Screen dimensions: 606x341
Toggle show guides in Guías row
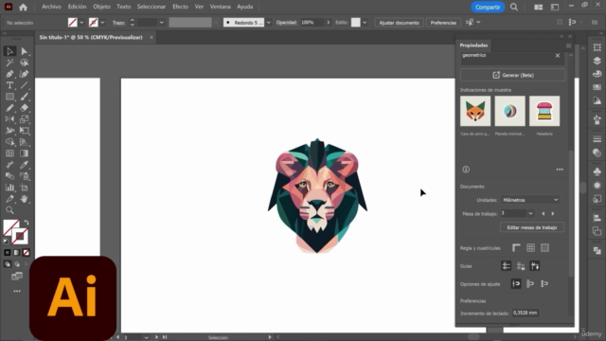click(506, 266)
